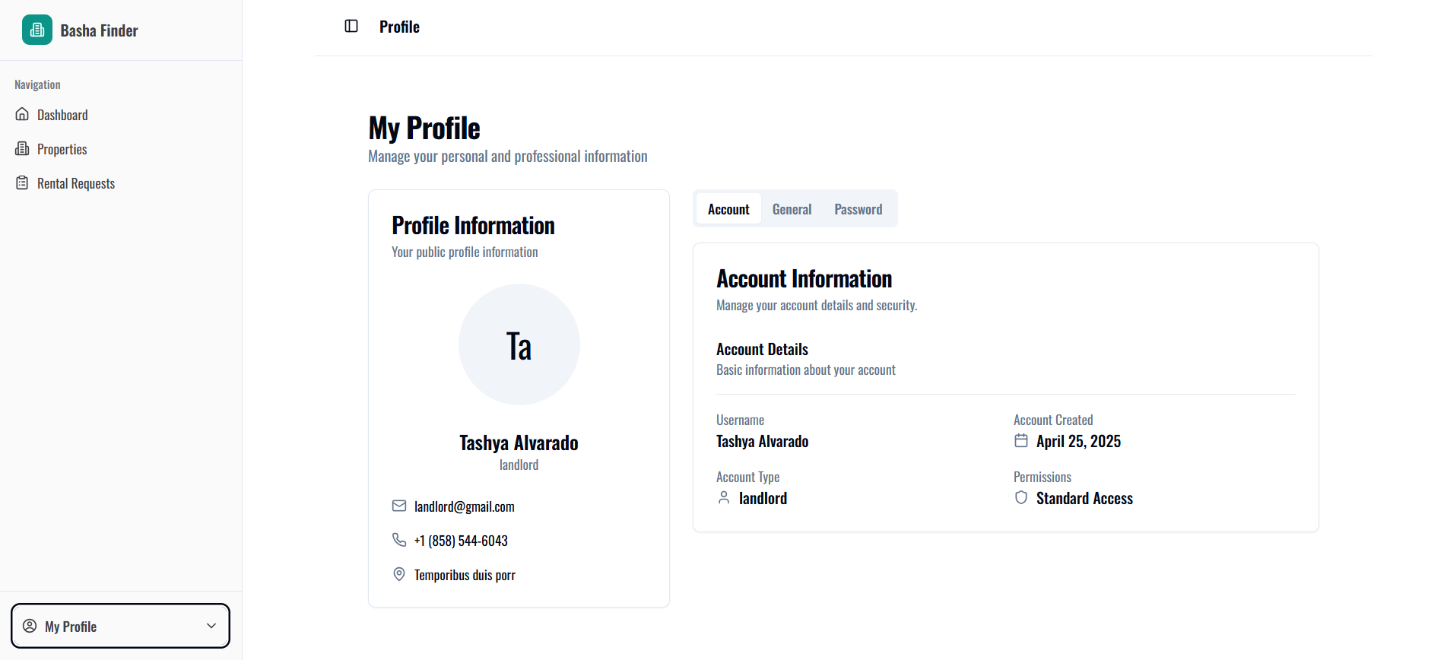Click the phone icon

399,540
